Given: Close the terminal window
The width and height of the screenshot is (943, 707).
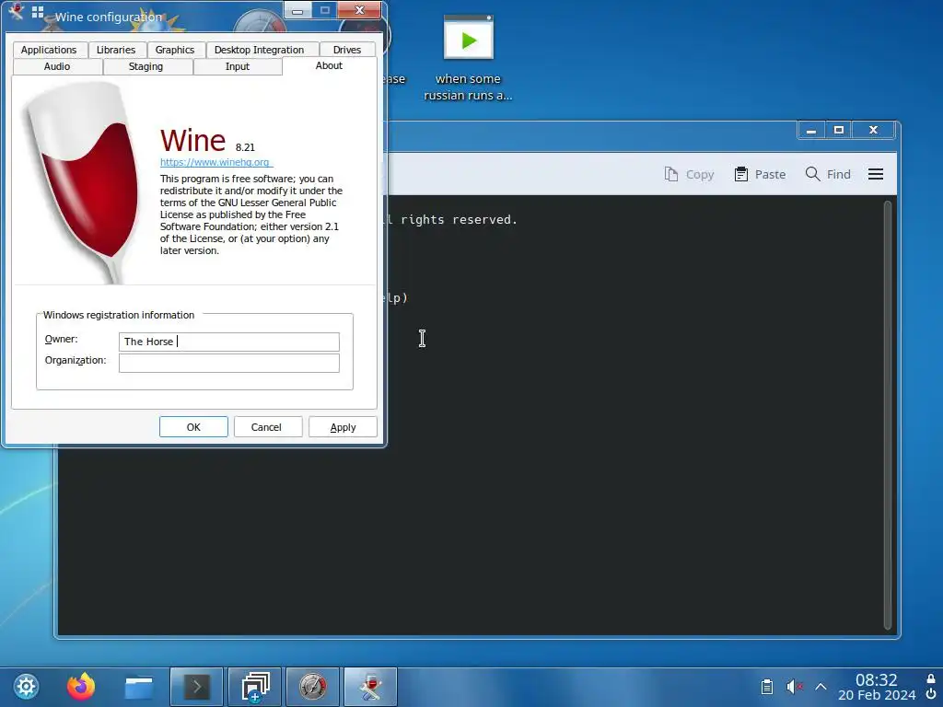Looking at the screenshot, I should coord(874,130).
